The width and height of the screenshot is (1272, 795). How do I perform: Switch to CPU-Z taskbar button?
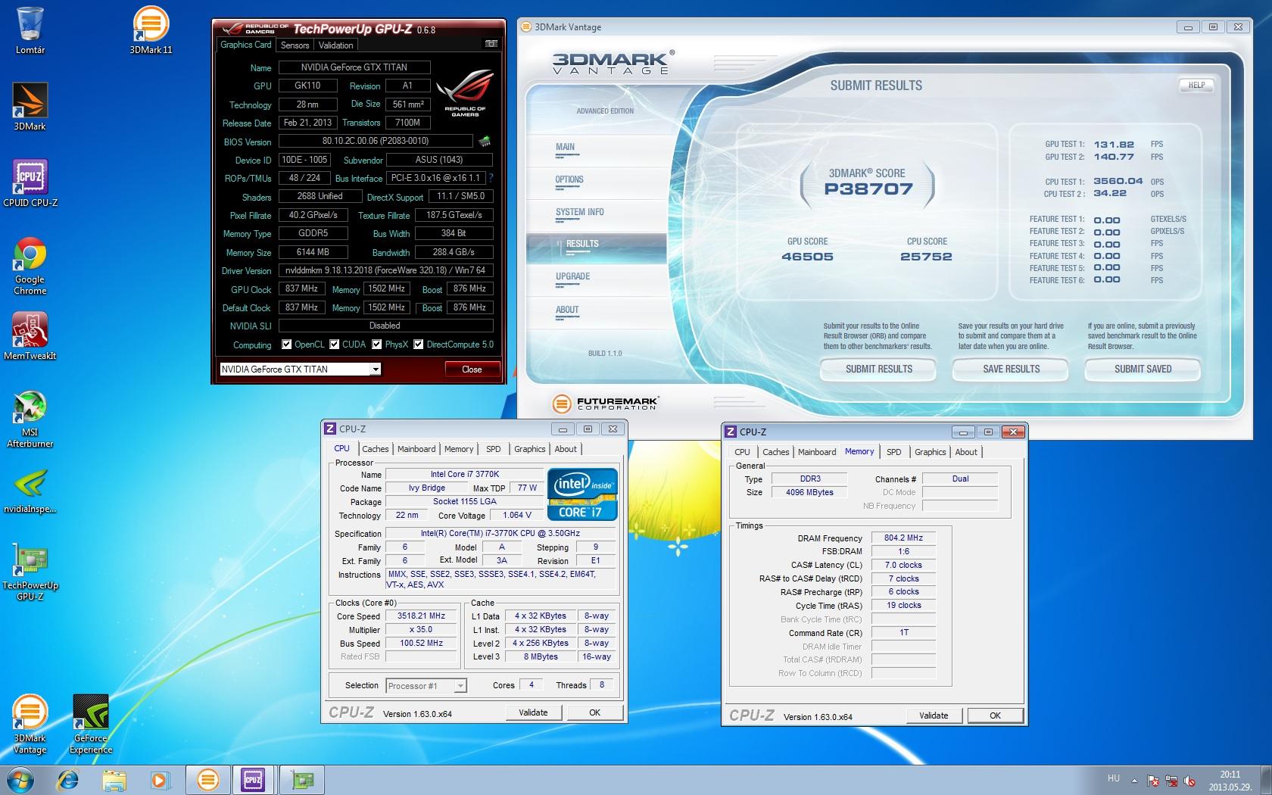click(x=254, y=779)
